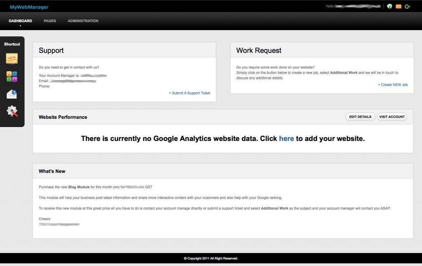This screenshot has height=266, width=422.
Task: Click the green logout arrow icon
Action: click(408, 7)
